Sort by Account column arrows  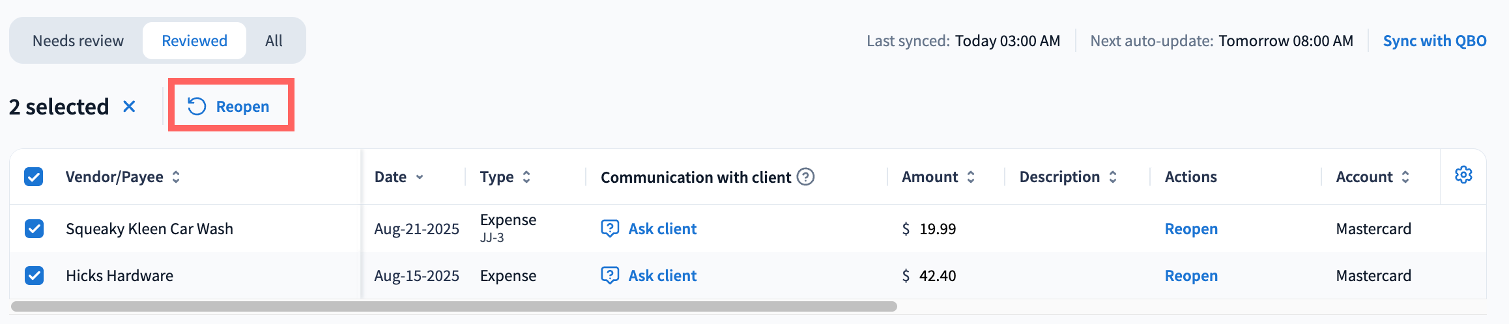tap(1405, 177)
